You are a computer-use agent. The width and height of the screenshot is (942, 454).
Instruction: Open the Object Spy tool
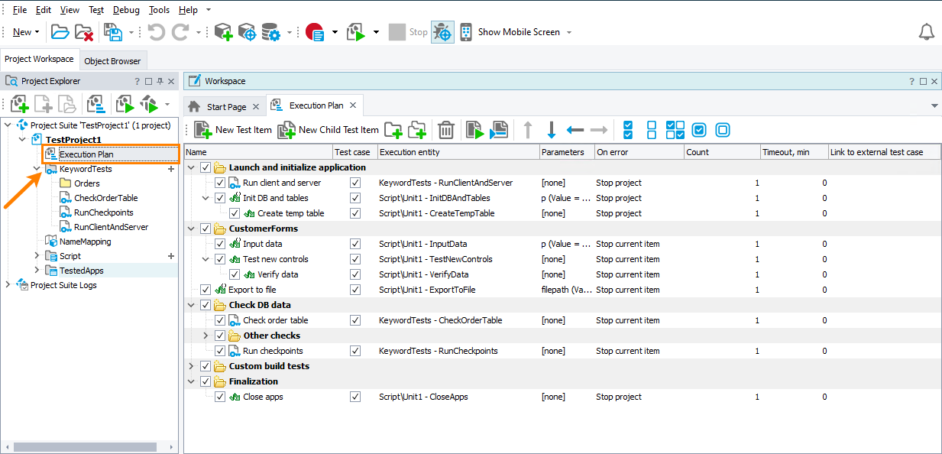[x=442, y=31]
